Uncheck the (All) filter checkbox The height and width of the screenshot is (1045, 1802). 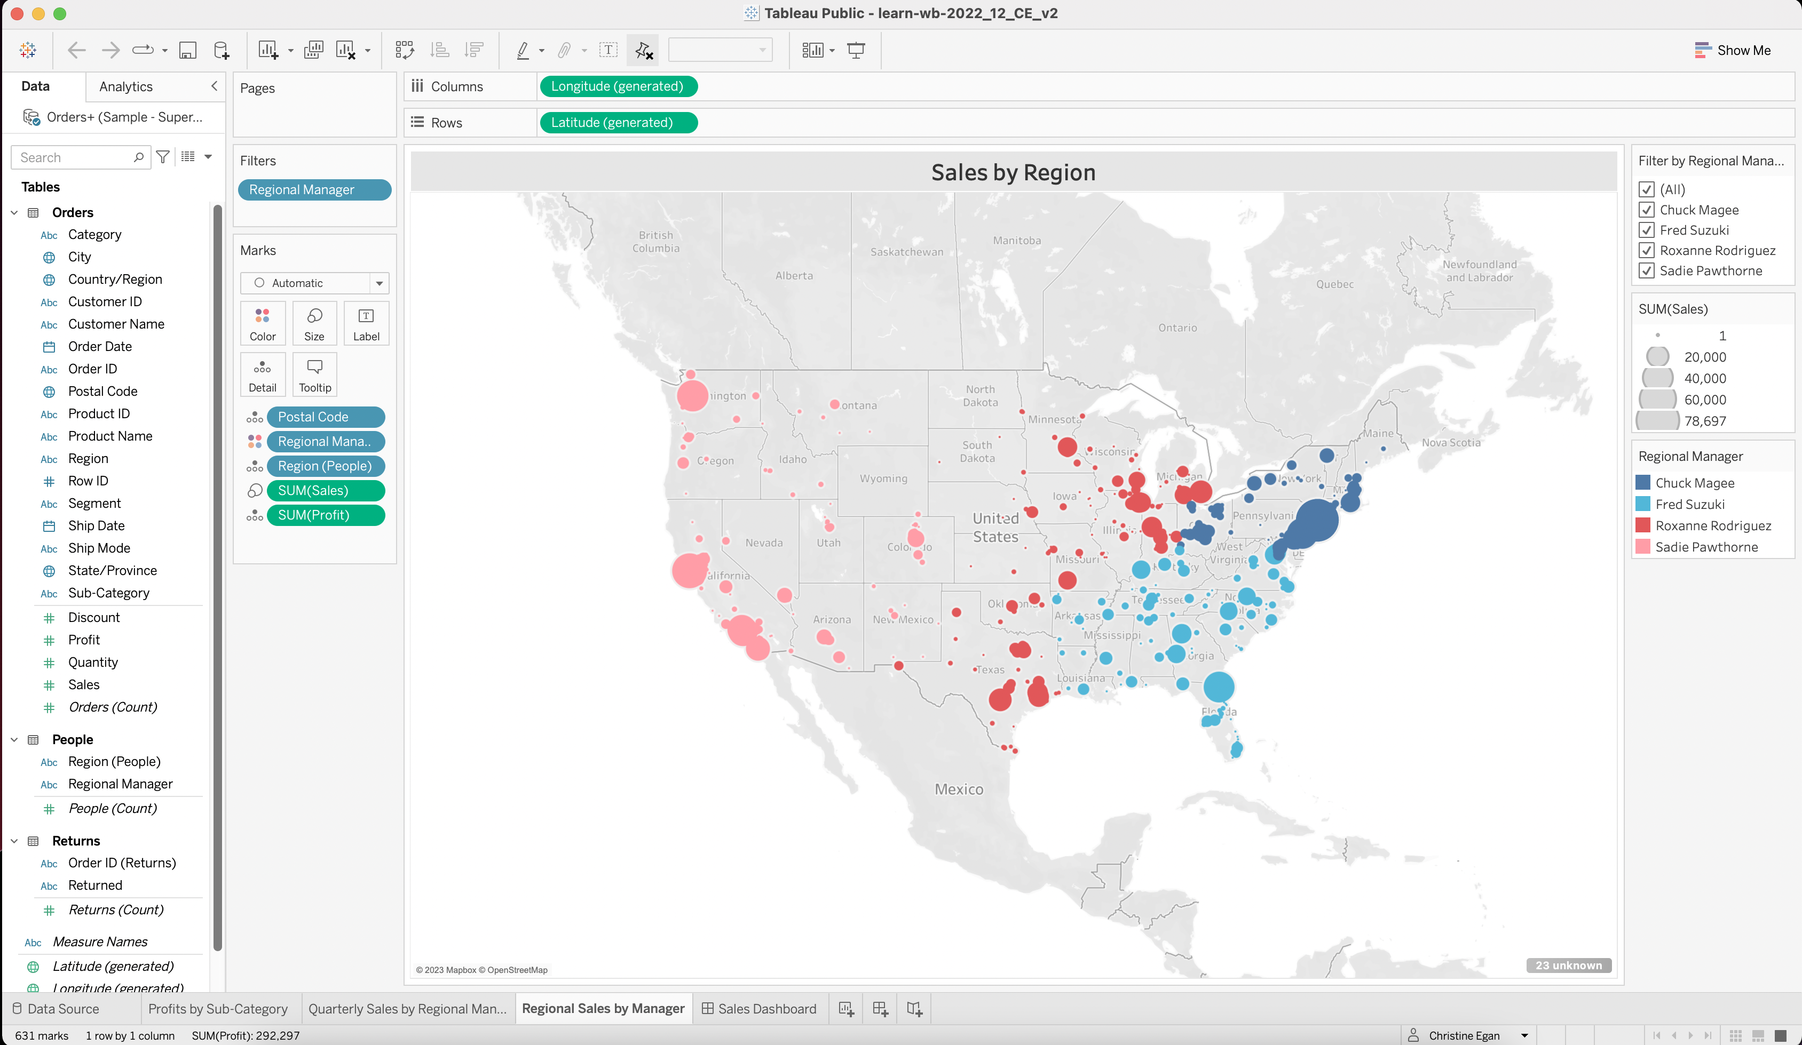[1647, 189]
